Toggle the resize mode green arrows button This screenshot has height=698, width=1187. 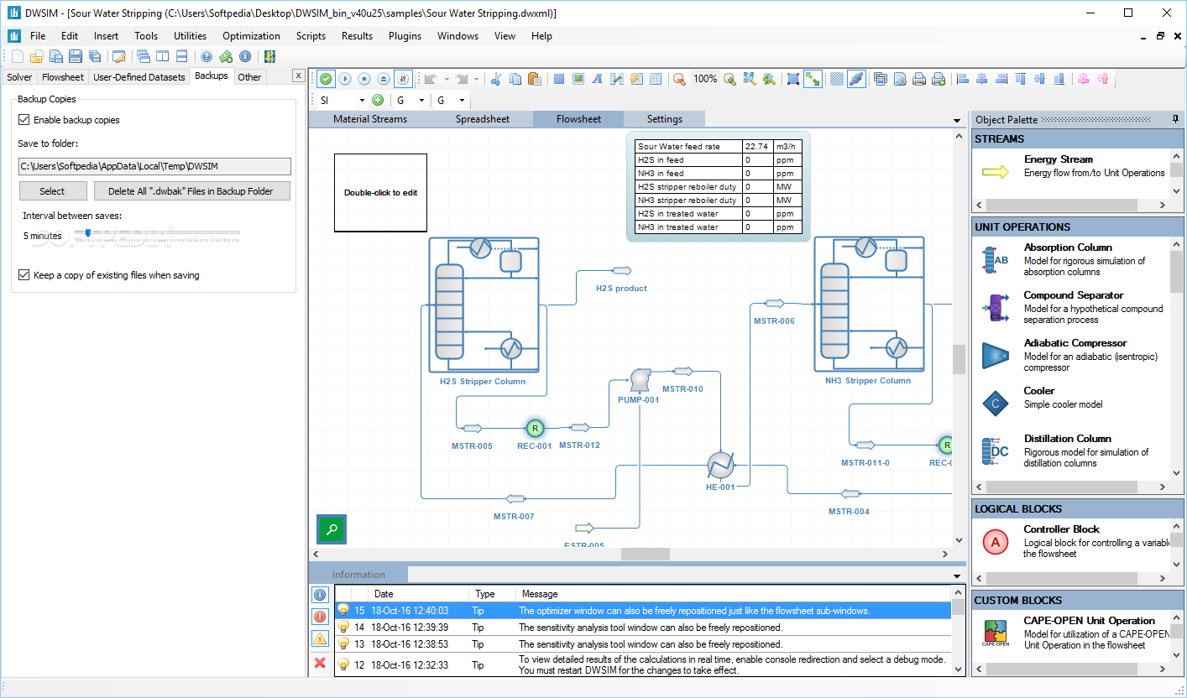click(x=813, y=79)
